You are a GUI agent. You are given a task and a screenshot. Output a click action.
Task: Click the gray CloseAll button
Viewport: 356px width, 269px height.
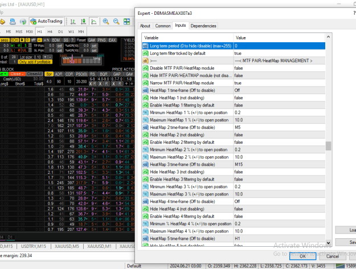(x=35, y=74)
